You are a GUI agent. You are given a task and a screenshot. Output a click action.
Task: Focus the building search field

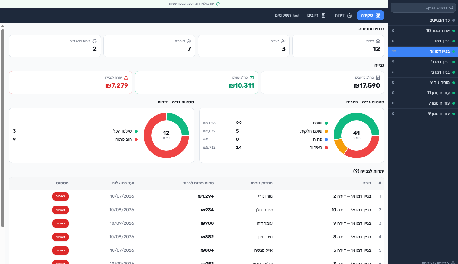pos(423,8)
